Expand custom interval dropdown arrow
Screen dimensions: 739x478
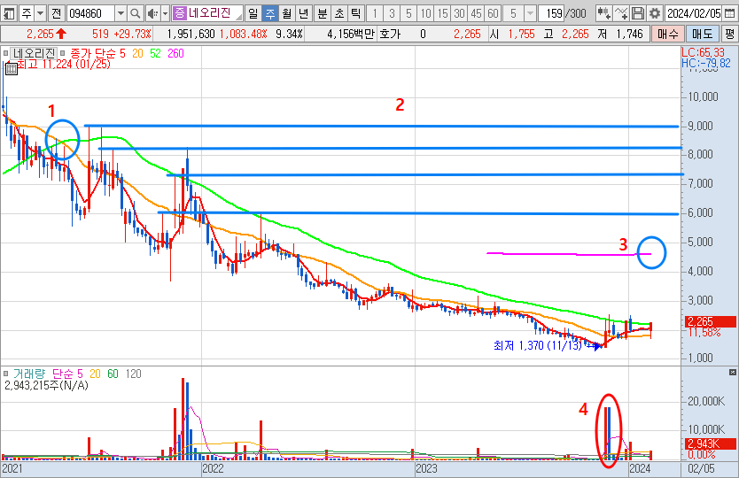point(530,13)
